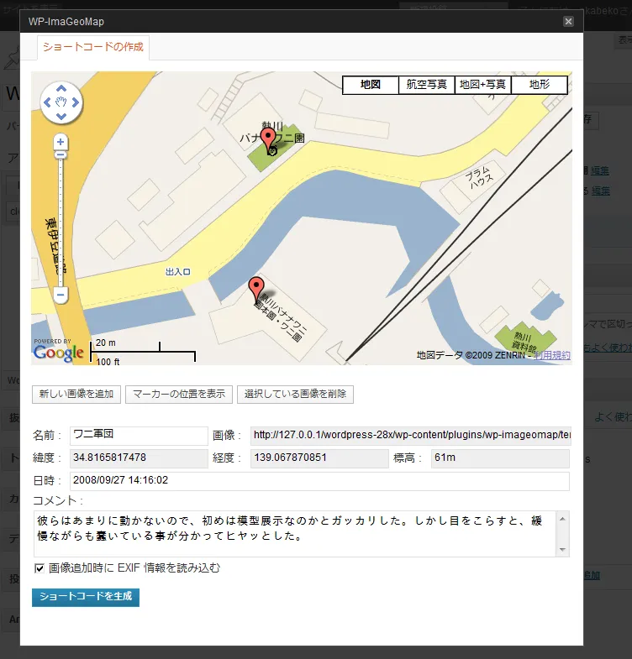
Task: Click the comment box scroll up arrow
Action: 562,519
